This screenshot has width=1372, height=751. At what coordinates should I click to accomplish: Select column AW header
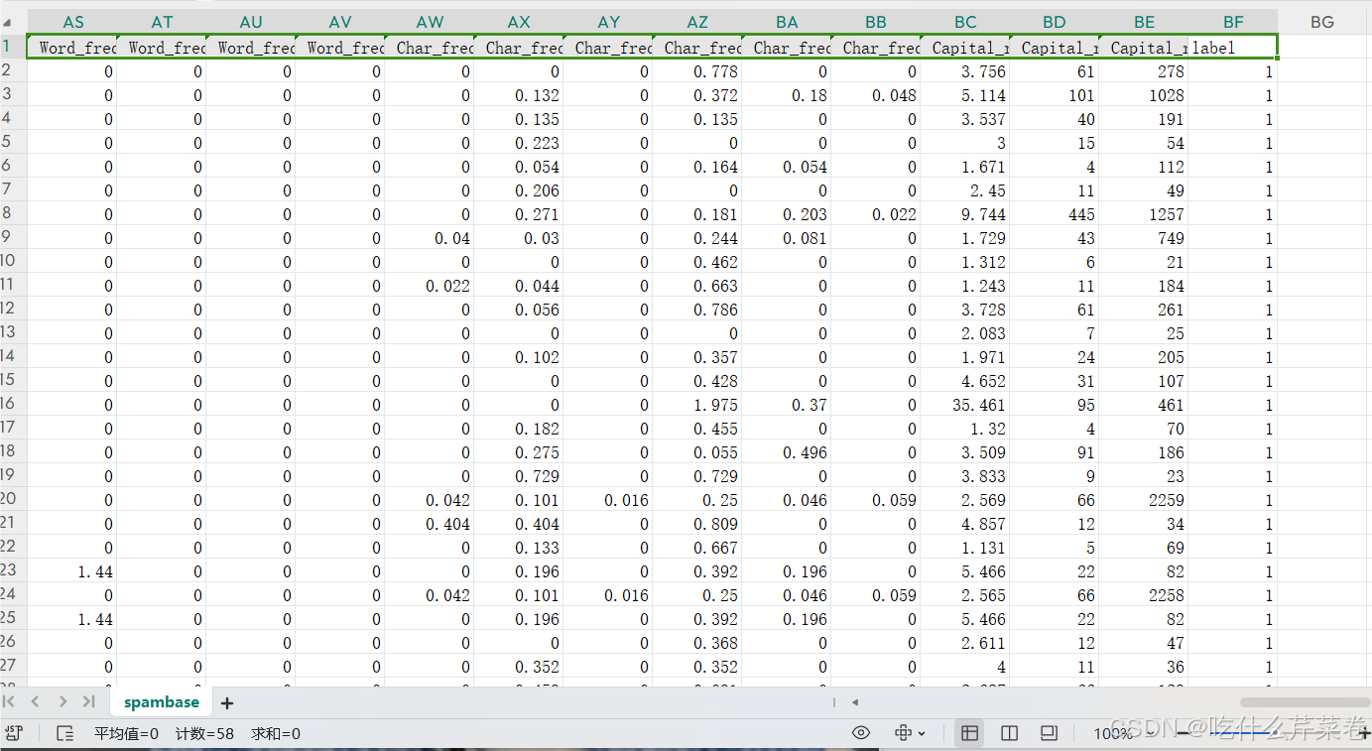[430, 22]
